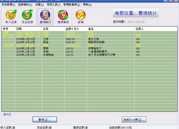This screenshot has height=129, width=179.
Task: Click the 当前位置: 查询统计 banner
Action: click(136, 13)
